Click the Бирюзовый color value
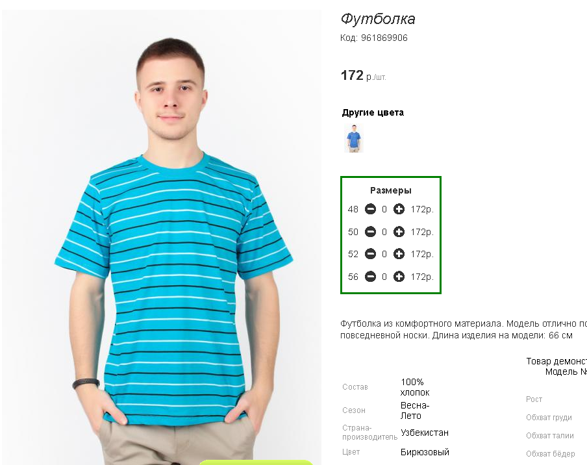Image resolution: width=587 pixels, height=465 pixels. pyautogui.click(x=425, y=452)
